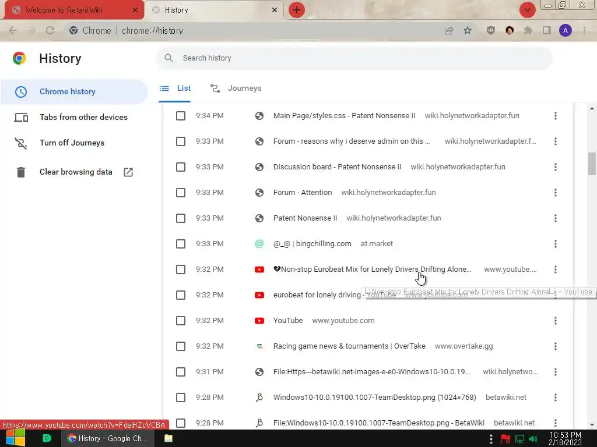Check the Racing game news entry checkbox

click(x=181, y=346)
